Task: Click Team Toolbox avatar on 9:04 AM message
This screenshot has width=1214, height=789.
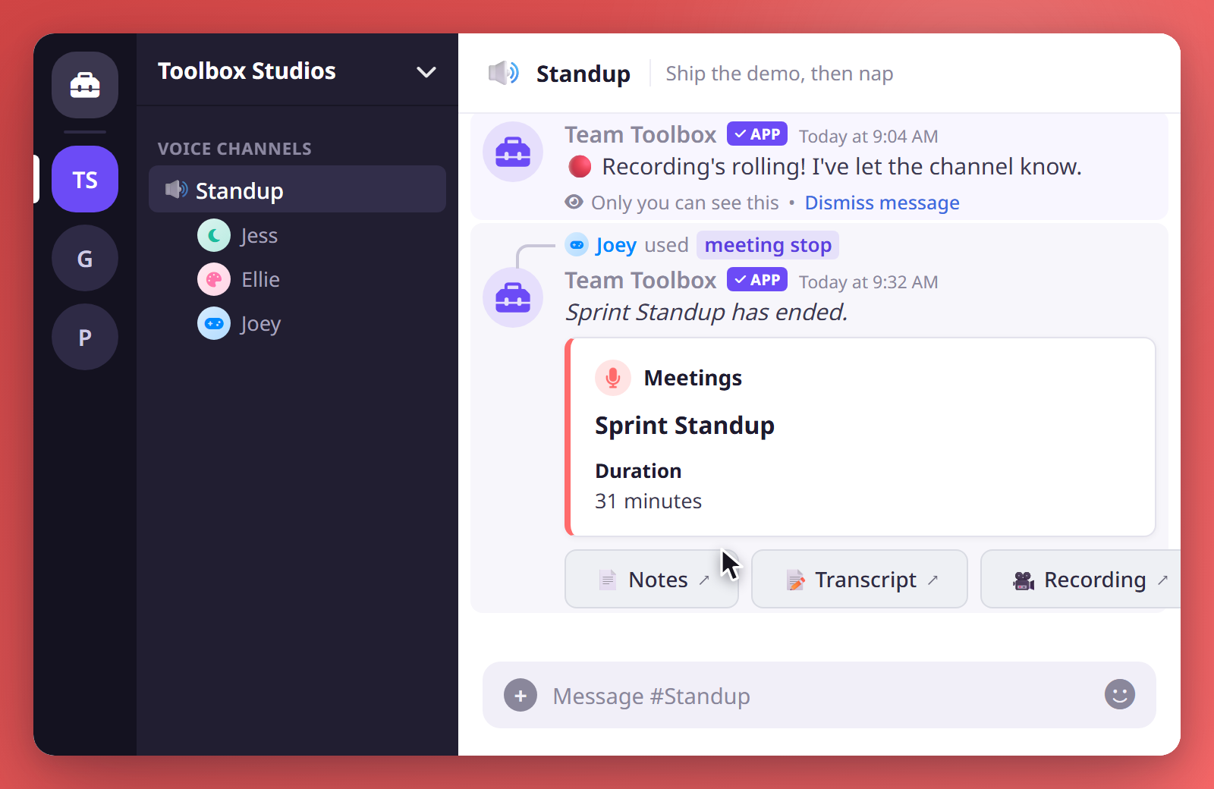Action: point(513,152)
